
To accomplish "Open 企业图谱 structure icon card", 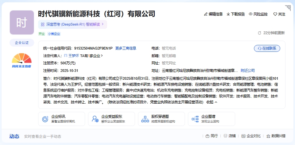I will click(x=195, y=119).
